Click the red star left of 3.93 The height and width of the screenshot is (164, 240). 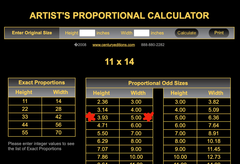click(90, 117)
